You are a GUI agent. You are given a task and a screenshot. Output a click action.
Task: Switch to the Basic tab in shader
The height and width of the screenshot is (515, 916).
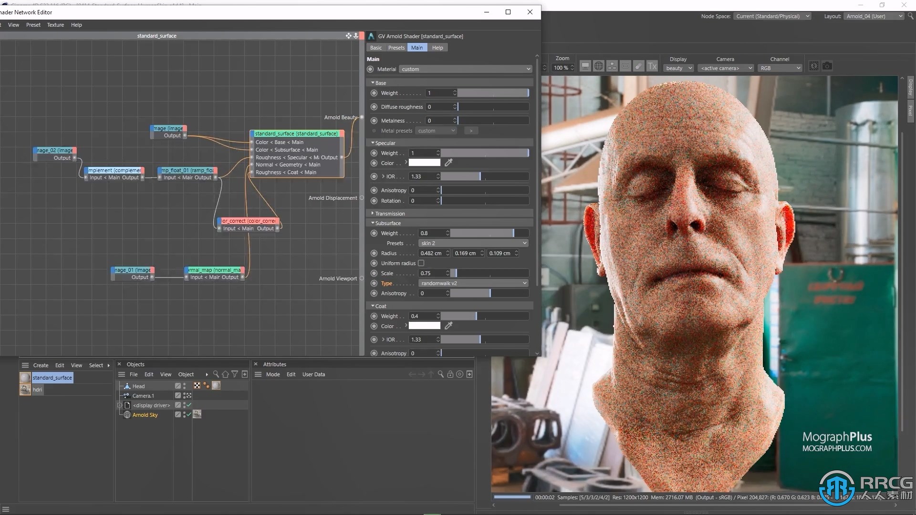(x=375, y=47)
